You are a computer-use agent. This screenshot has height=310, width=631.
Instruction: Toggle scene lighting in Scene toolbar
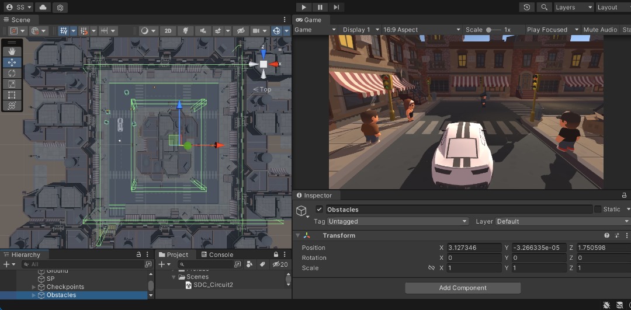186,30
